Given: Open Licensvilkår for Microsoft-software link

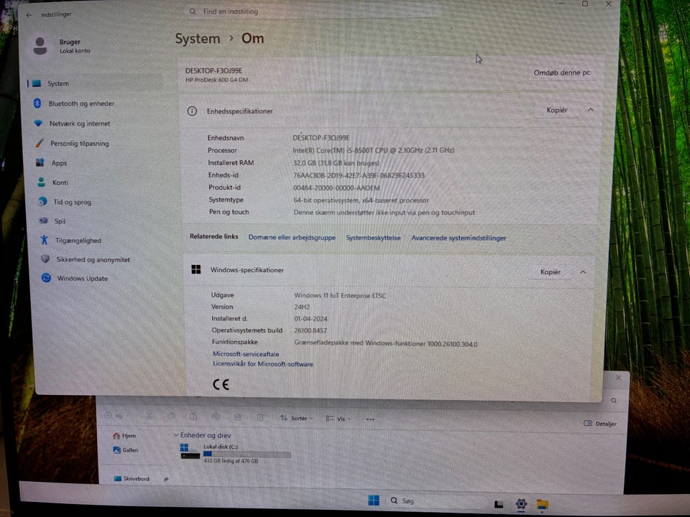Looking at the screenshot, I should (x=263, y=364).
